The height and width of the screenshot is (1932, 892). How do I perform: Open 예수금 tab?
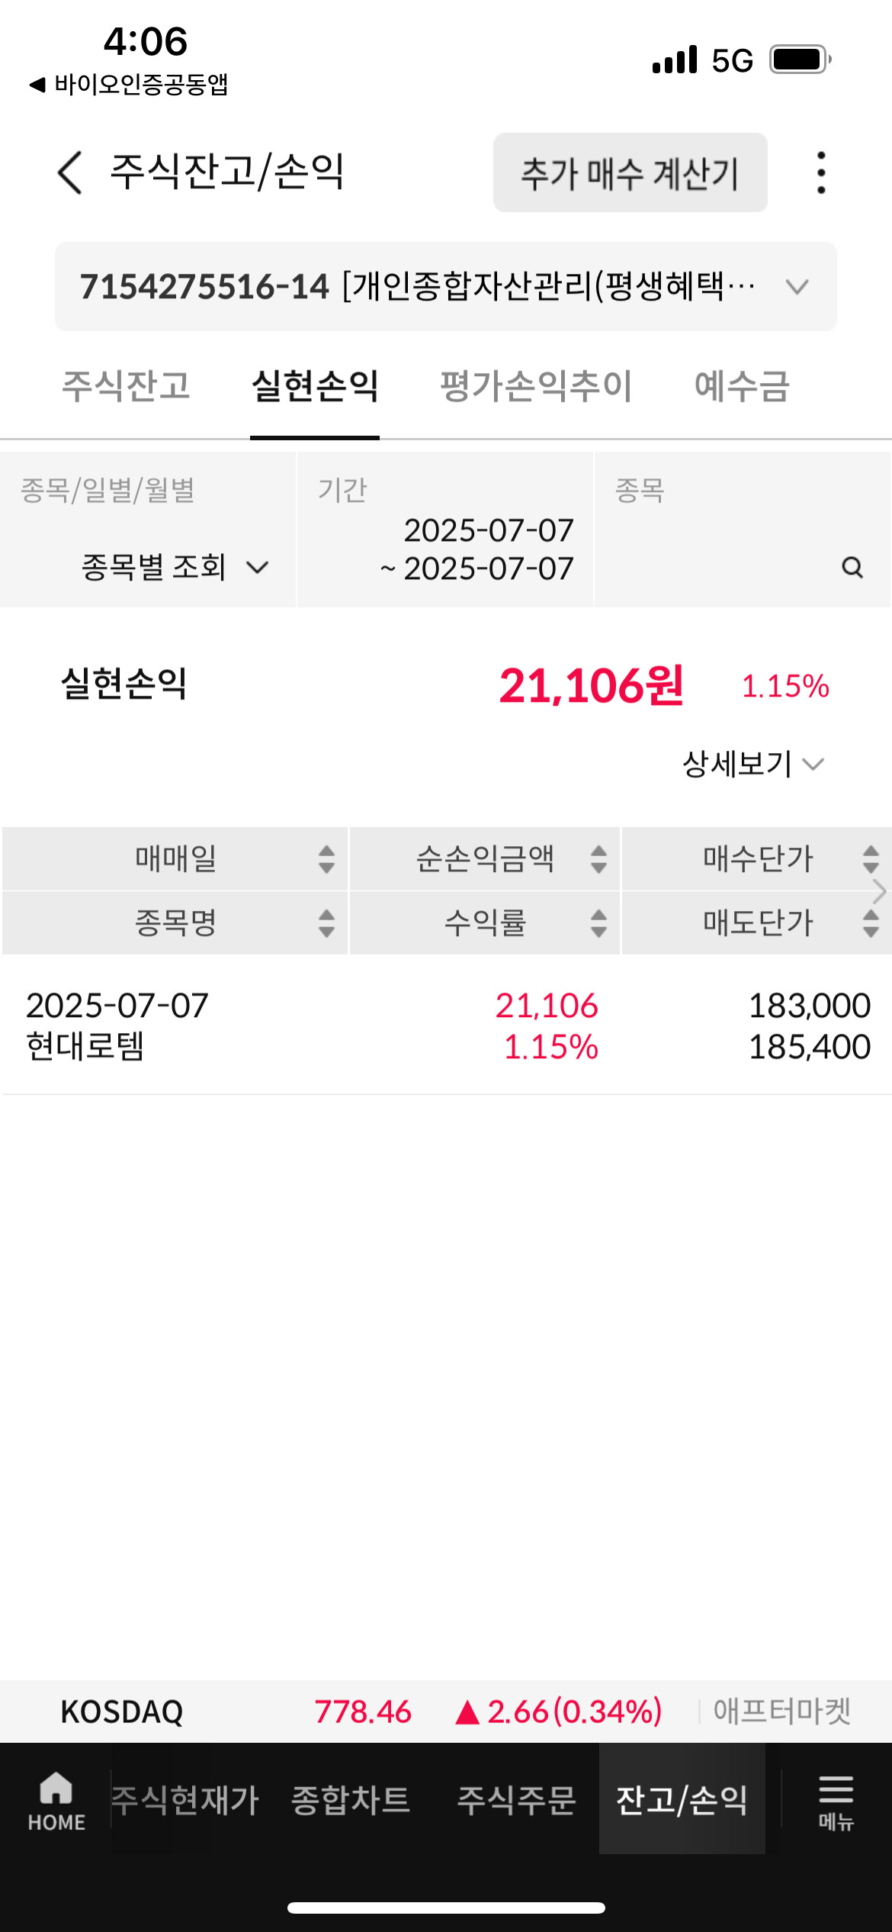click(741, 386)
